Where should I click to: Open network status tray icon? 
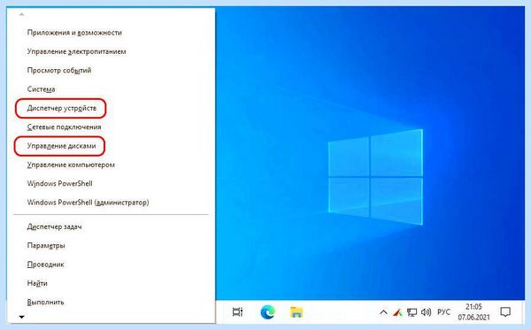pyautogui.click(x=412, y=312)
